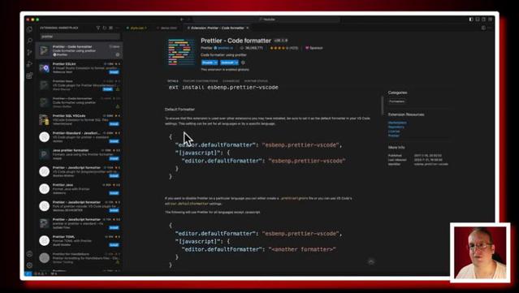519x293 pixels.
Task: Open the Manage gear in the activity bar
Action: 29,265
